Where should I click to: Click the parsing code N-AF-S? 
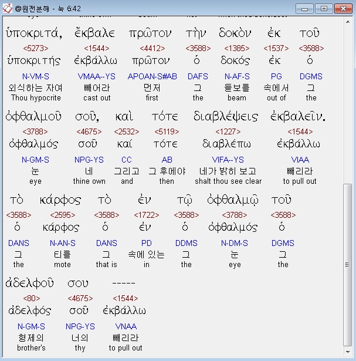coord(237,76)
